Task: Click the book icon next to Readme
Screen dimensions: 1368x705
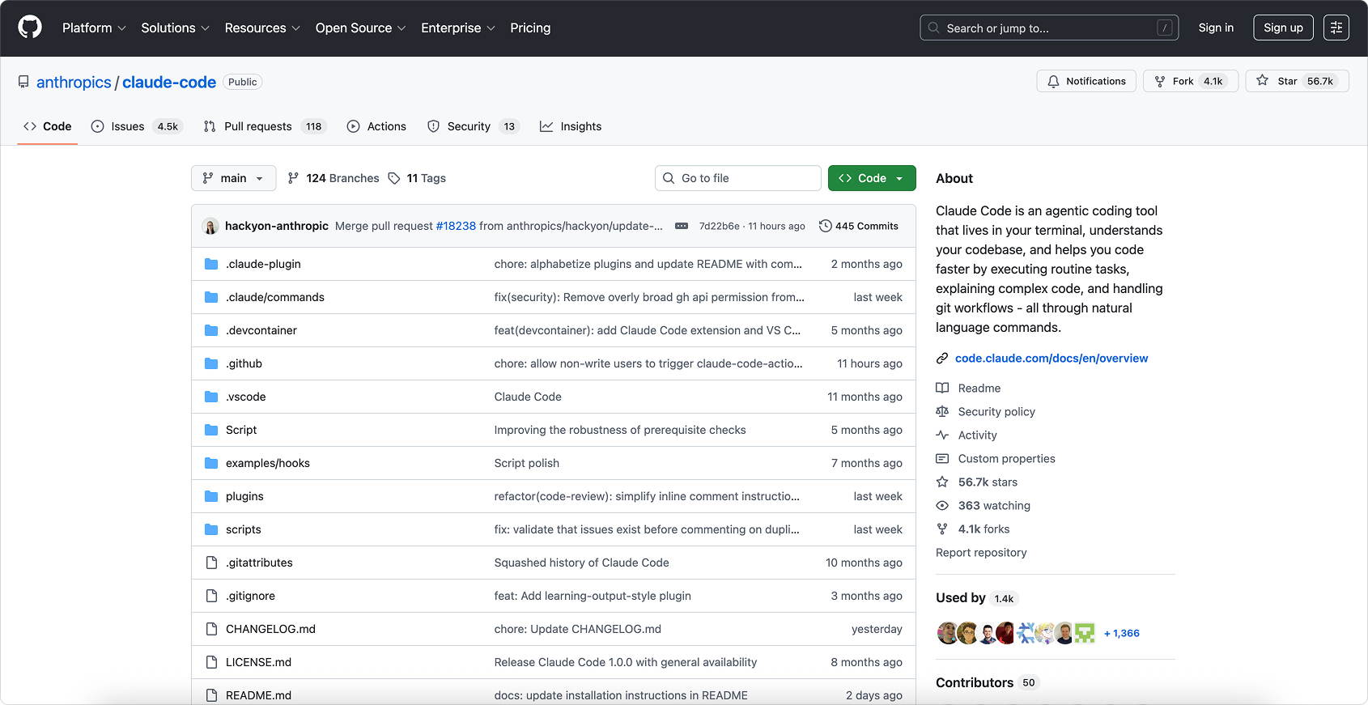Action: [942, 388]
